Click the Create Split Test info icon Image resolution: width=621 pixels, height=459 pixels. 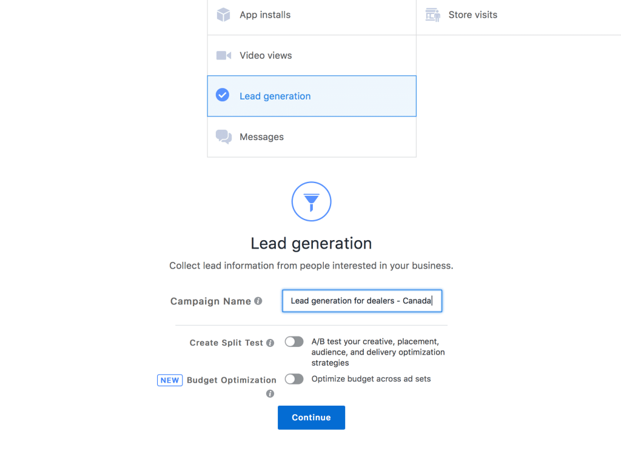click(269, 342)
